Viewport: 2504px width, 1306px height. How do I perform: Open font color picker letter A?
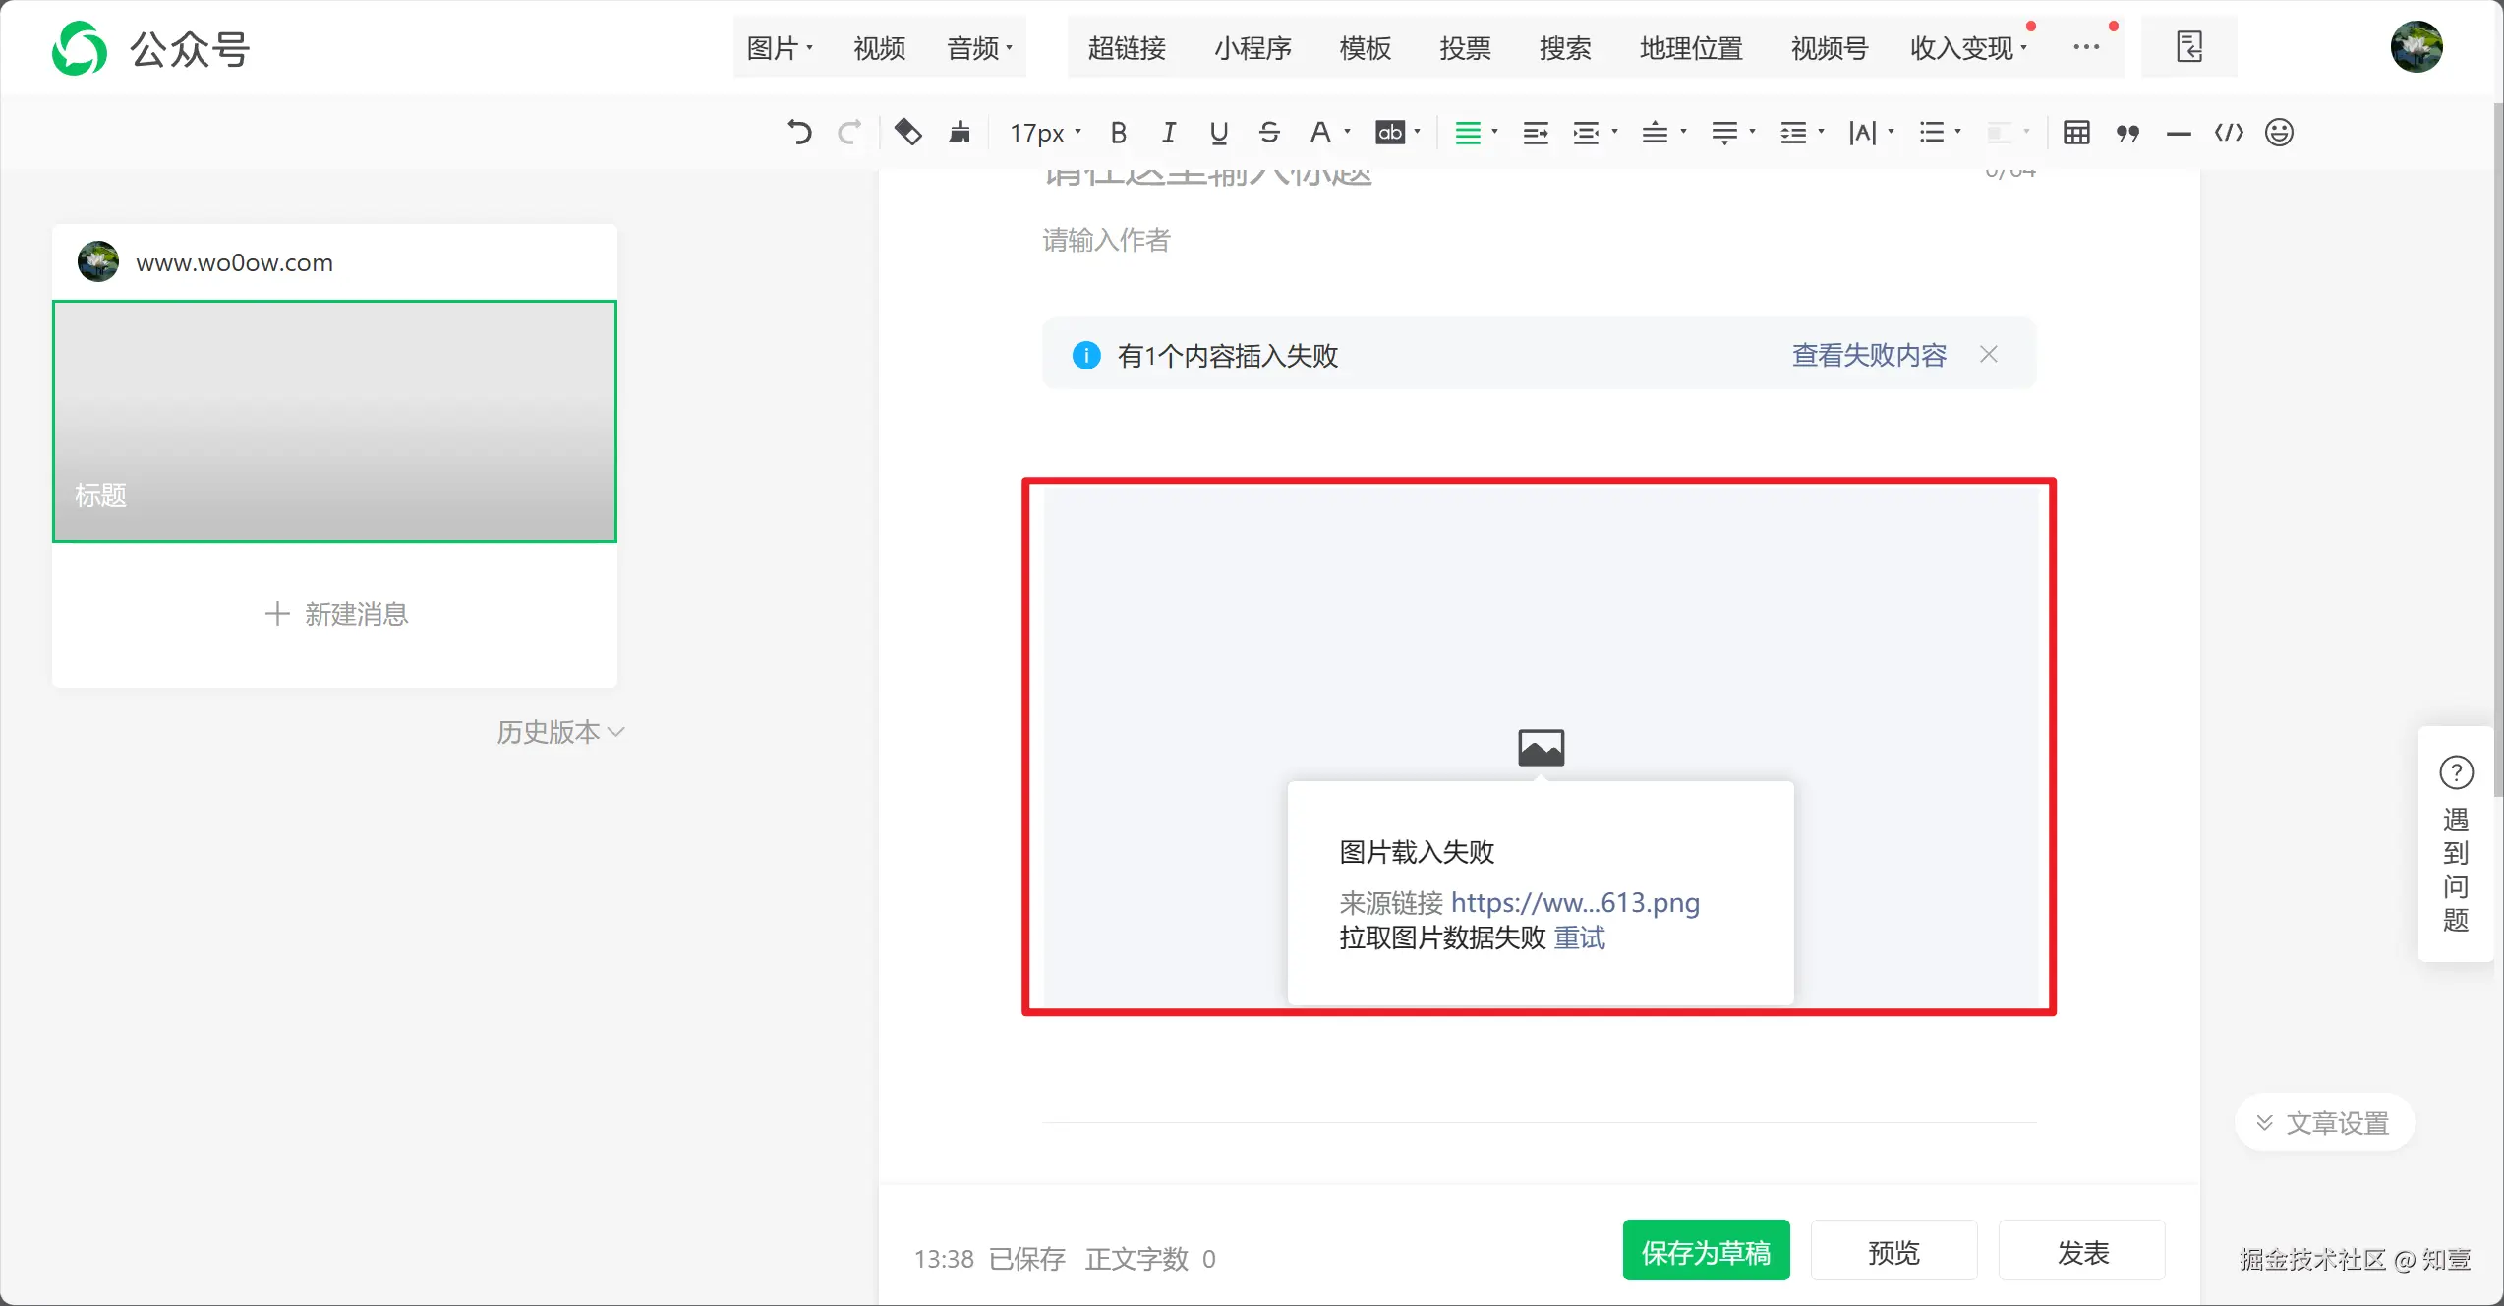coord(1320,133)
